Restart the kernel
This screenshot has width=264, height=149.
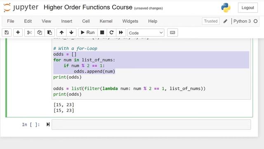coord(111,32)
